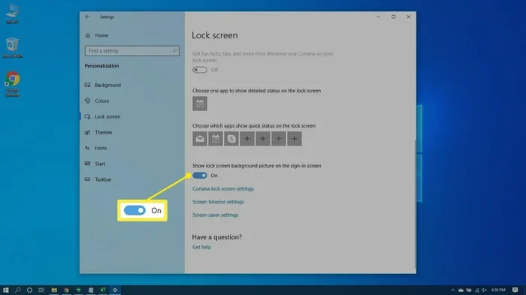This screenshot has height=295, width=526.
Task: Show hidden system tray icons
Action: coord(453,290)
